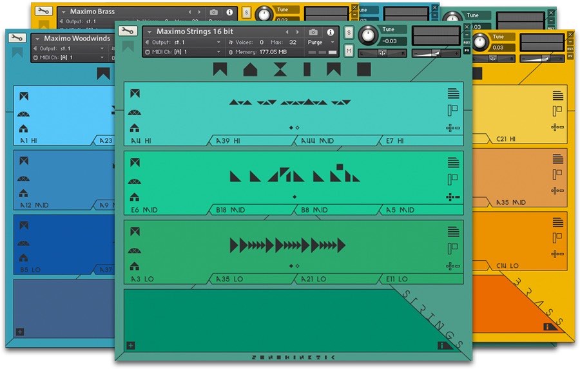Toggle the Solo (S) button on Maximo Strings
This screenshot has width=580, height=369.
(x=349, y=33)
